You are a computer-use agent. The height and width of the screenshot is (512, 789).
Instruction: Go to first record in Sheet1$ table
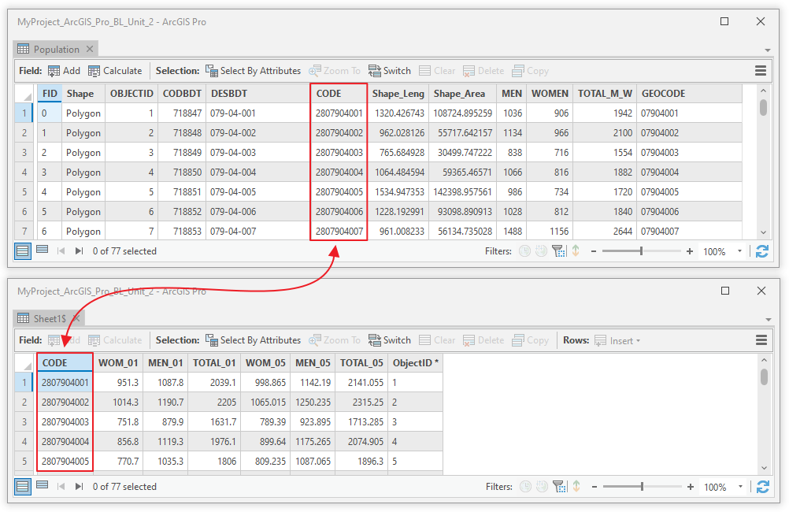61,486
